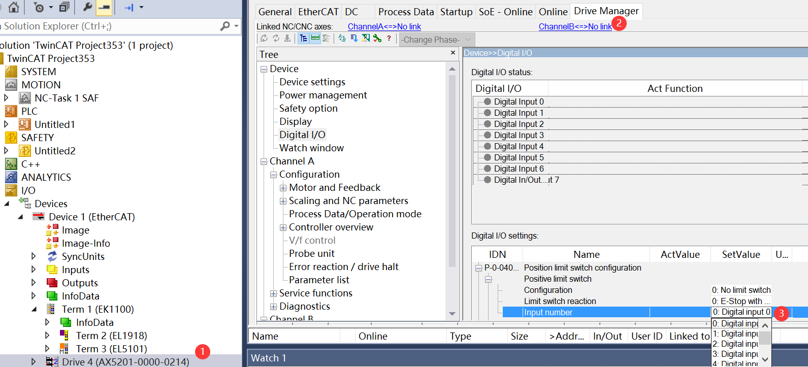Expand the SyncUnits node

tap(34, 256)
